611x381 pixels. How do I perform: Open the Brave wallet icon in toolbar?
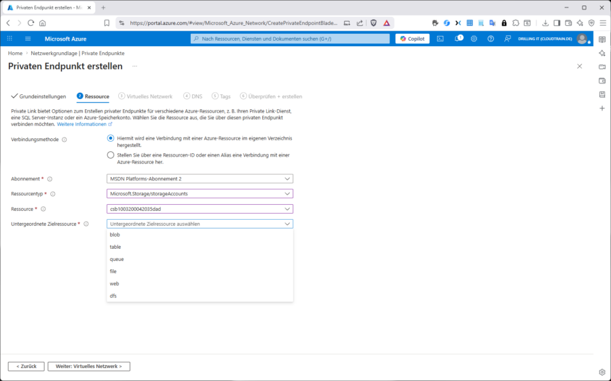click(x=568, y=23)
